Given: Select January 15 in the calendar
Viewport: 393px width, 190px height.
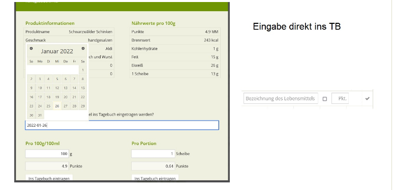Looking at the screenshot, I should pyautogui.click(x=83, y=88).
